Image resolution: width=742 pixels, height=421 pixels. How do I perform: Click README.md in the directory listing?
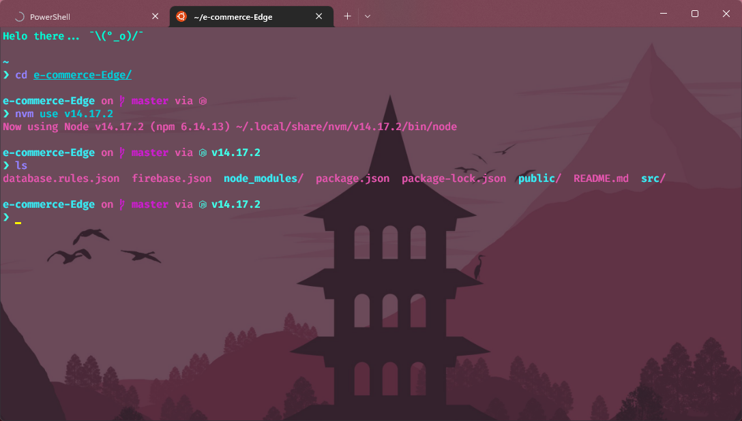pos(601,178)
